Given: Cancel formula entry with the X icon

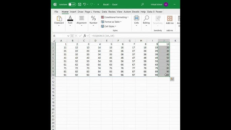Looking at the screenshot, I should pos(76,36).
